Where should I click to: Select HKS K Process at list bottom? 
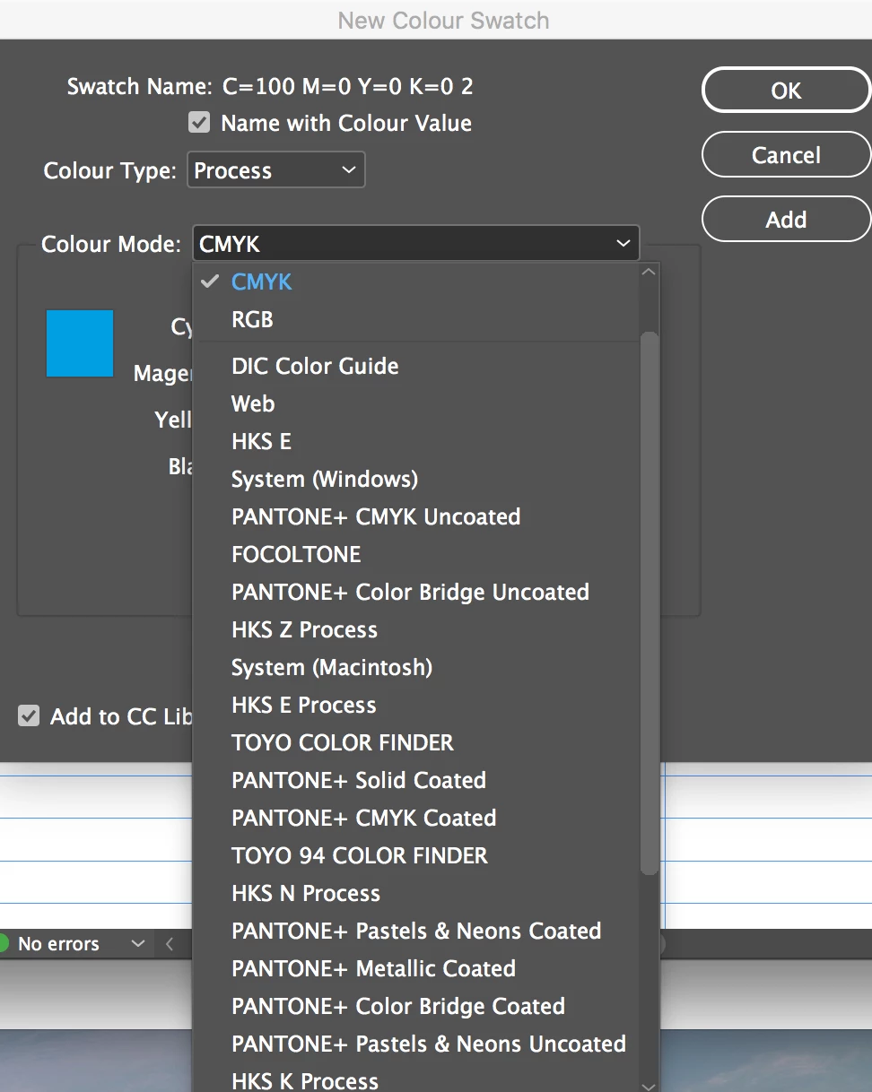click(415, 1079)
